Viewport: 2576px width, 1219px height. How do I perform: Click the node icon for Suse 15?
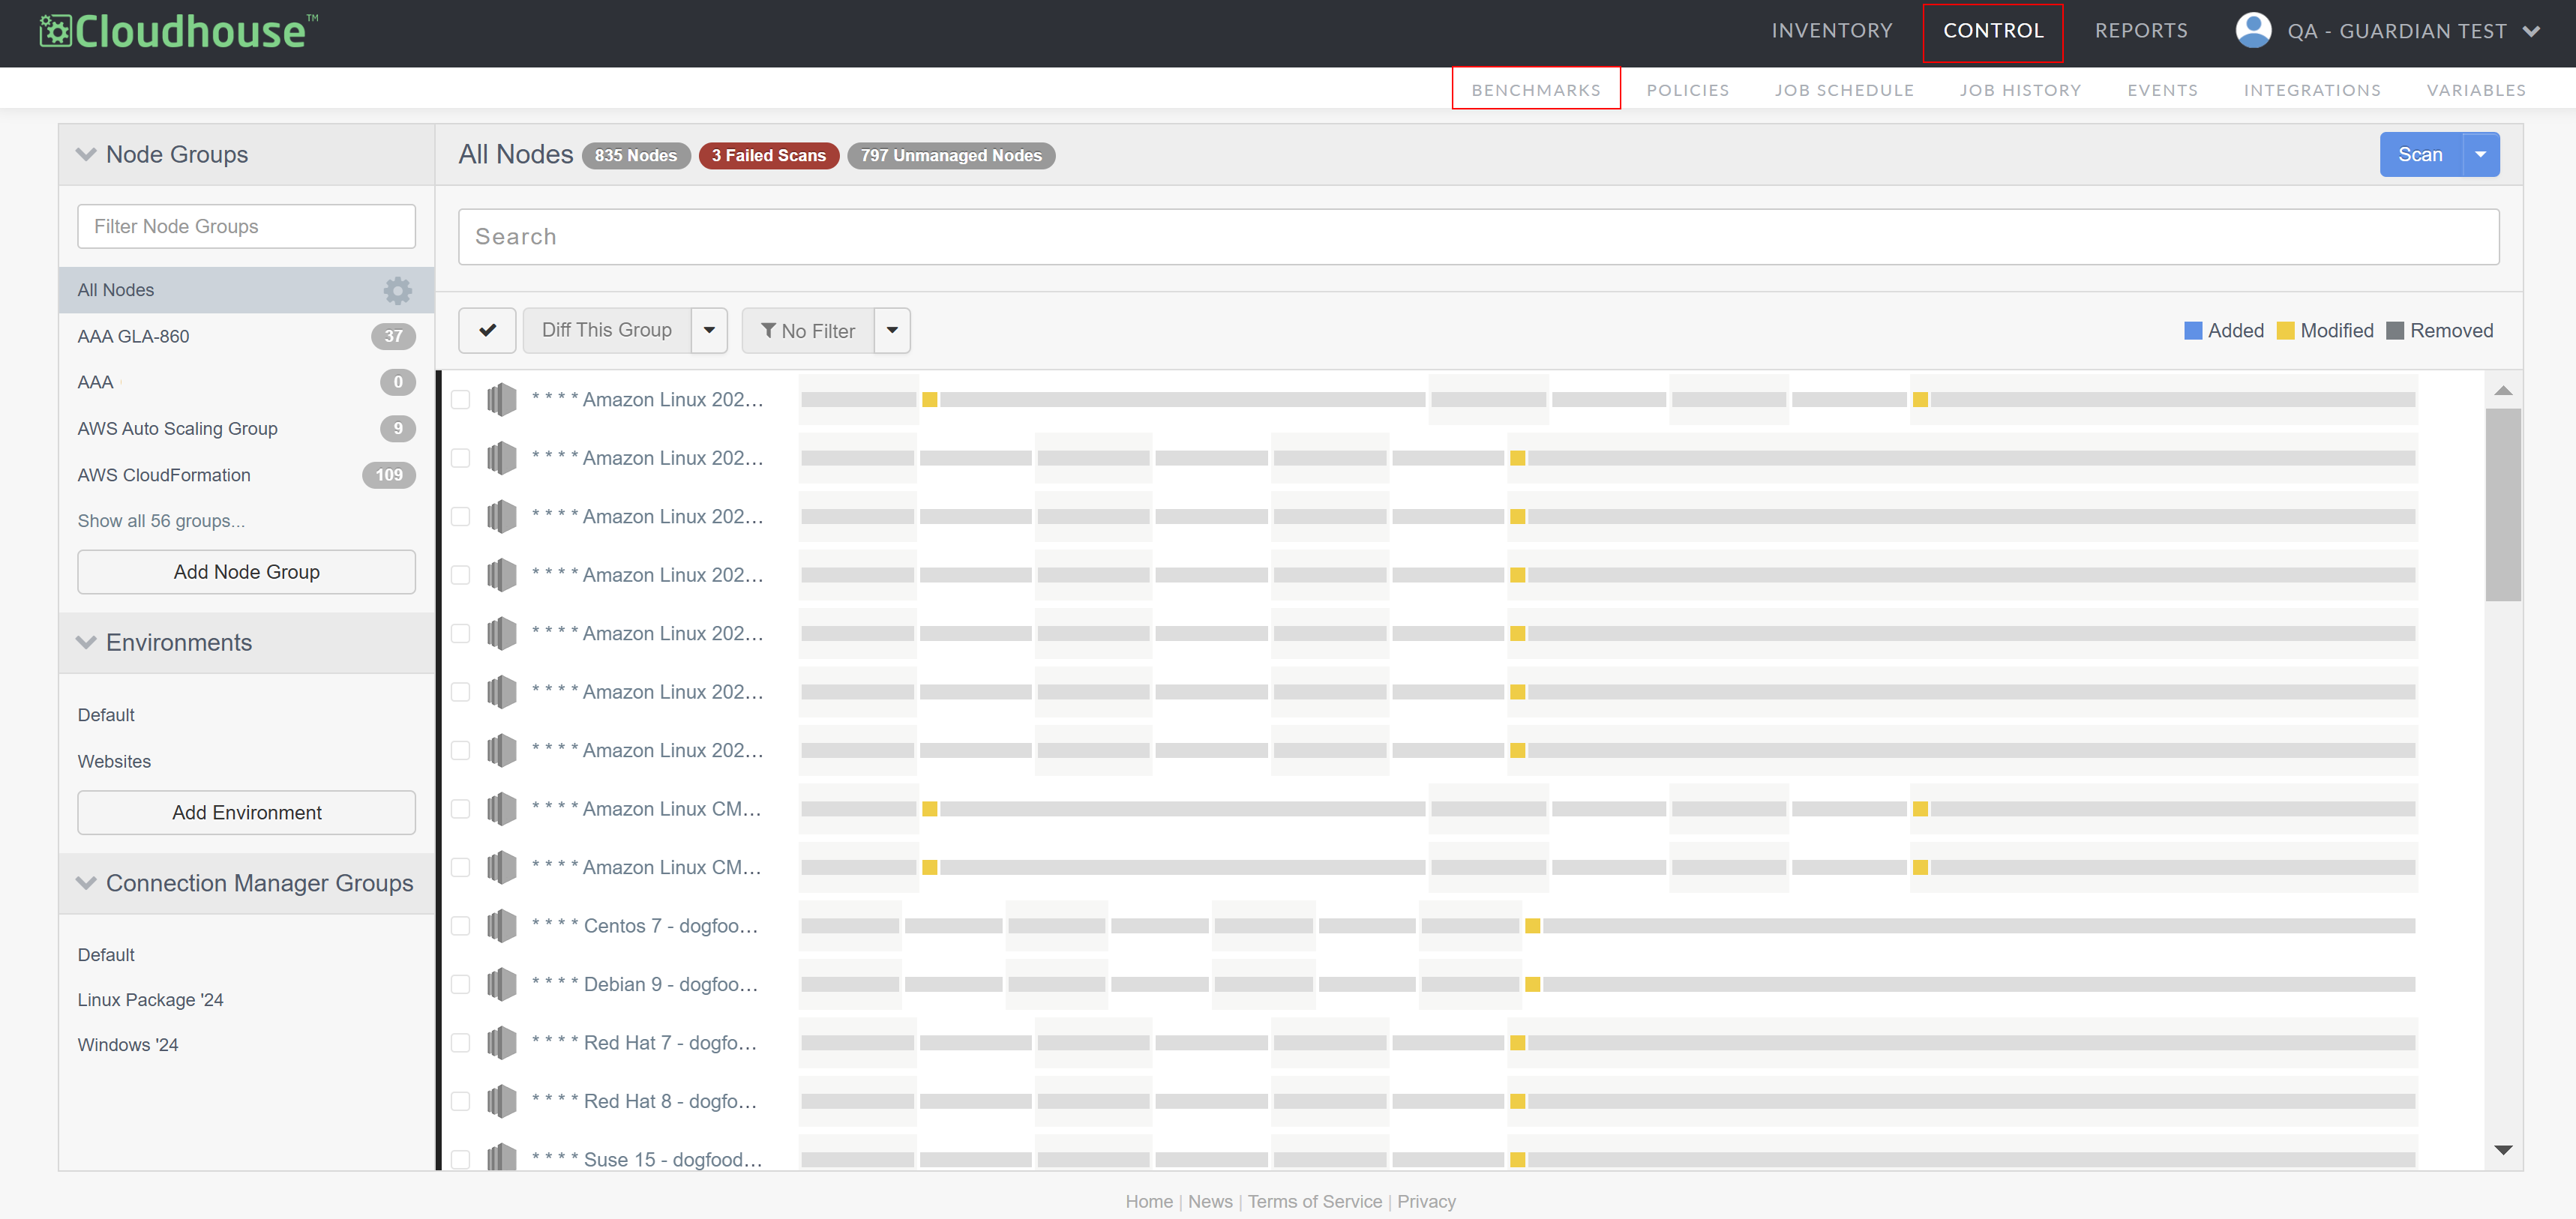tap(501, 1158)
